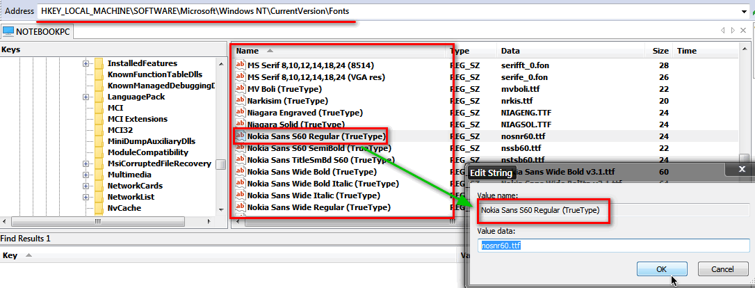Select the NOTEBOOKPC tab
Viewport: 755px width, 288px height.
[x=36, y=32]
